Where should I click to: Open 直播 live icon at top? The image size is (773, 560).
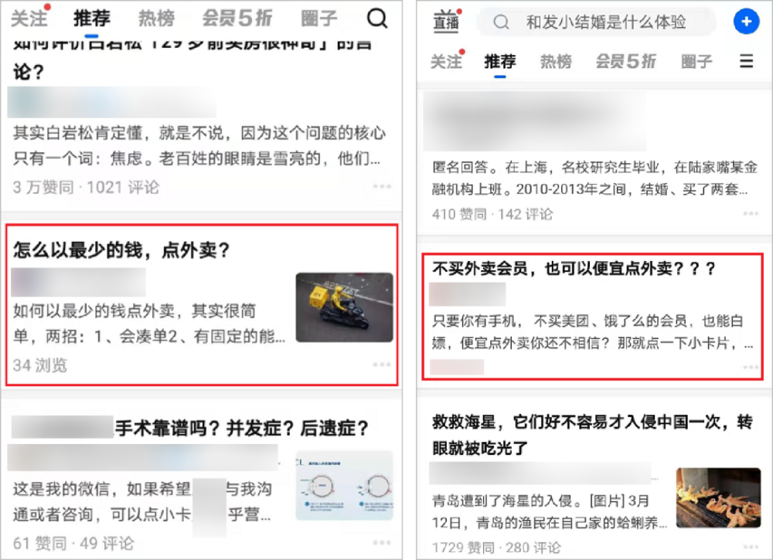pyautogui.click(x=446, y=22)
